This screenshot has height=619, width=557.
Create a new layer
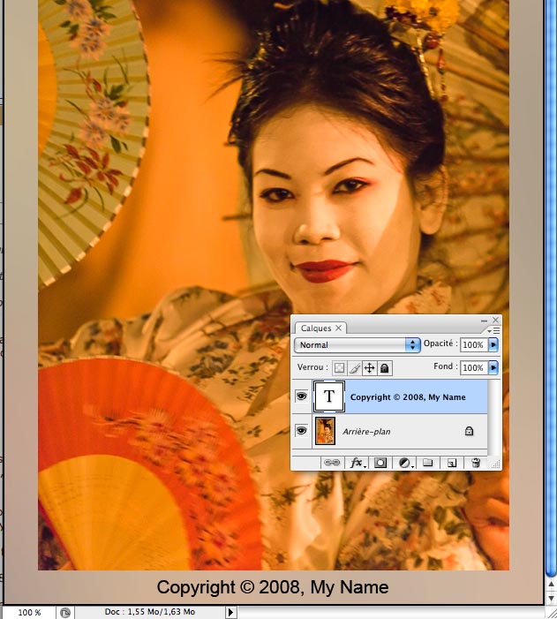click(x=452, y=462)
